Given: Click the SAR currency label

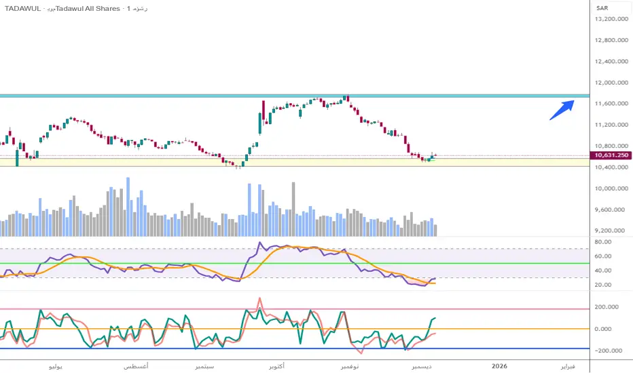Looking at the screenshot, I should pyautogui.click(x=602, y=7).
